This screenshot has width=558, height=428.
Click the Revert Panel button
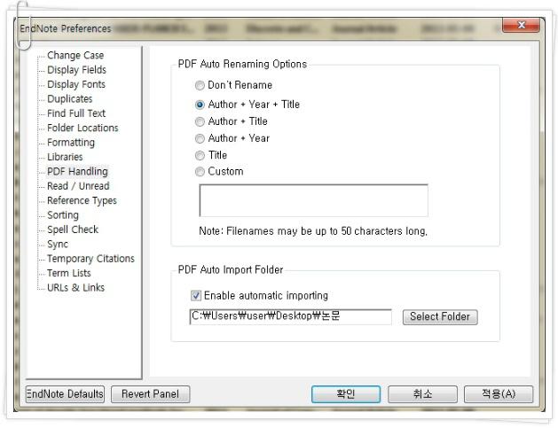click(x=150, y=394)
